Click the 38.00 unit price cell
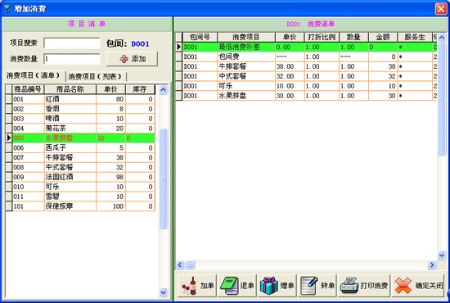The width and height of the screenshot is (450, 303). point(290,66)
